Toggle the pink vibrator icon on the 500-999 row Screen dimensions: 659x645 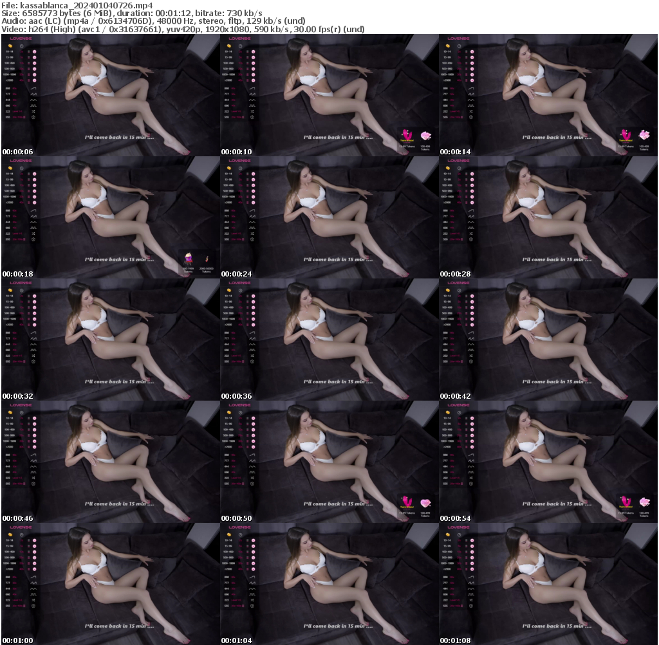(x=35, y=69)
